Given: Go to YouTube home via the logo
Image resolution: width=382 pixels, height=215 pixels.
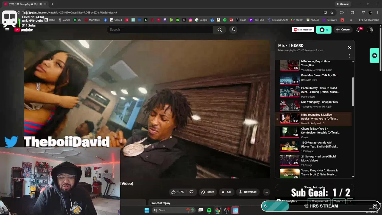Looking at the screenshot, I should pos(24,30).
